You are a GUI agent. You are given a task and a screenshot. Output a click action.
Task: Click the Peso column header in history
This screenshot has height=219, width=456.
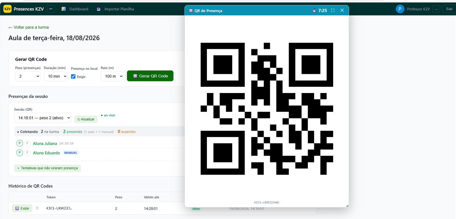tap(119, 197)
